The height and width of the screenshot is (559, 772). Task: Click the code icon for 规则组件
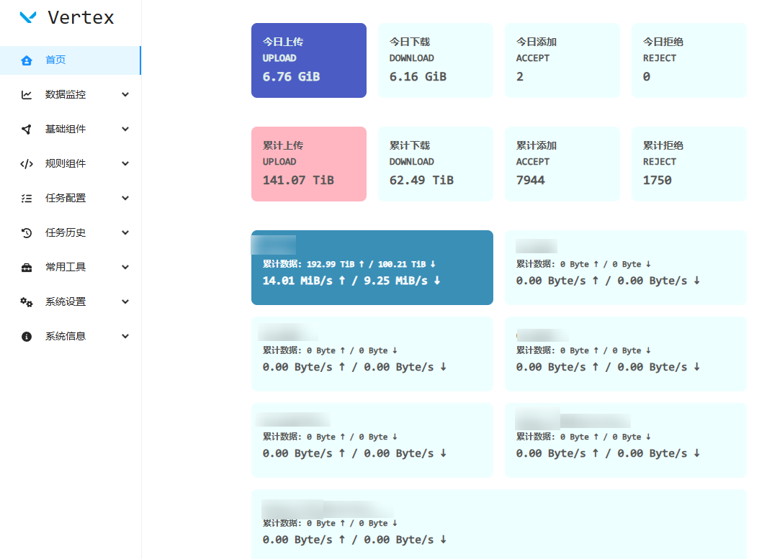coord(27,164)
